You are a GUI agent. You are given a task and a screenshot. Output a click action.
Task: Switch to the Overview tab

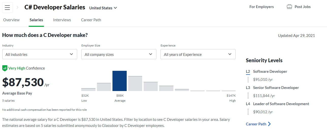point(11,20)
